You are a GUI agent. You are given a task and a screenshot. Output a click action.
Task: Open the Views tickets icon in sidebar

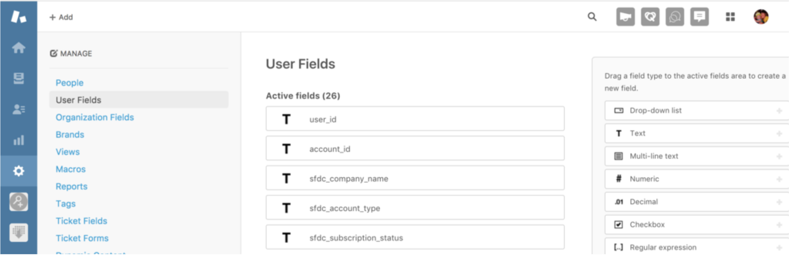point(19,78)
